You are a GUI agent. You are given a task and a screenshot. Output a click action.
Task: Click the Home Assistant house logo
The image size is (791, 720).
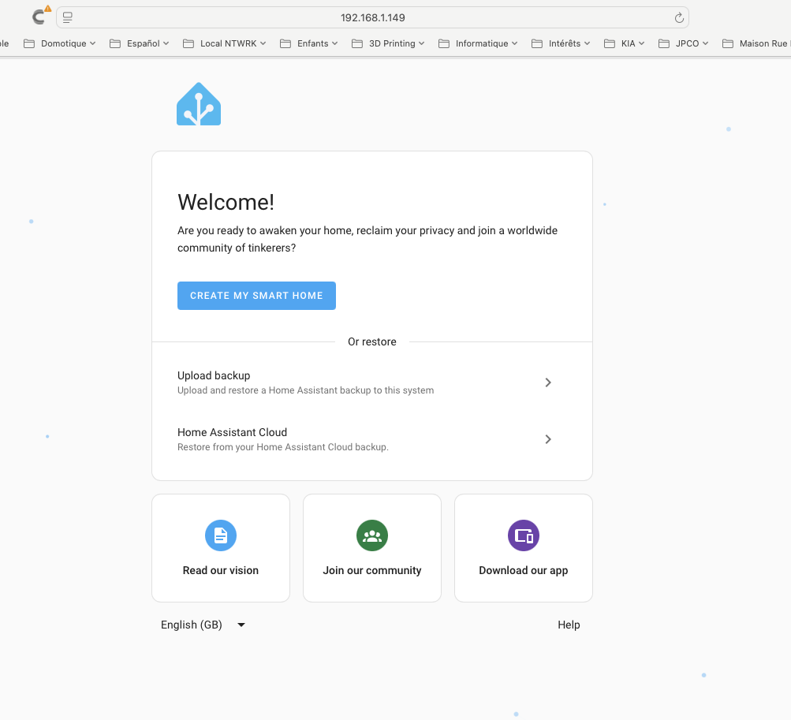(x=199, y=104)
